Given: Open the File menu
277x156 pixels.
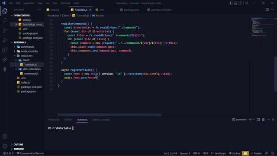Looking at the screenshot, I should click(x=10, y=3).
